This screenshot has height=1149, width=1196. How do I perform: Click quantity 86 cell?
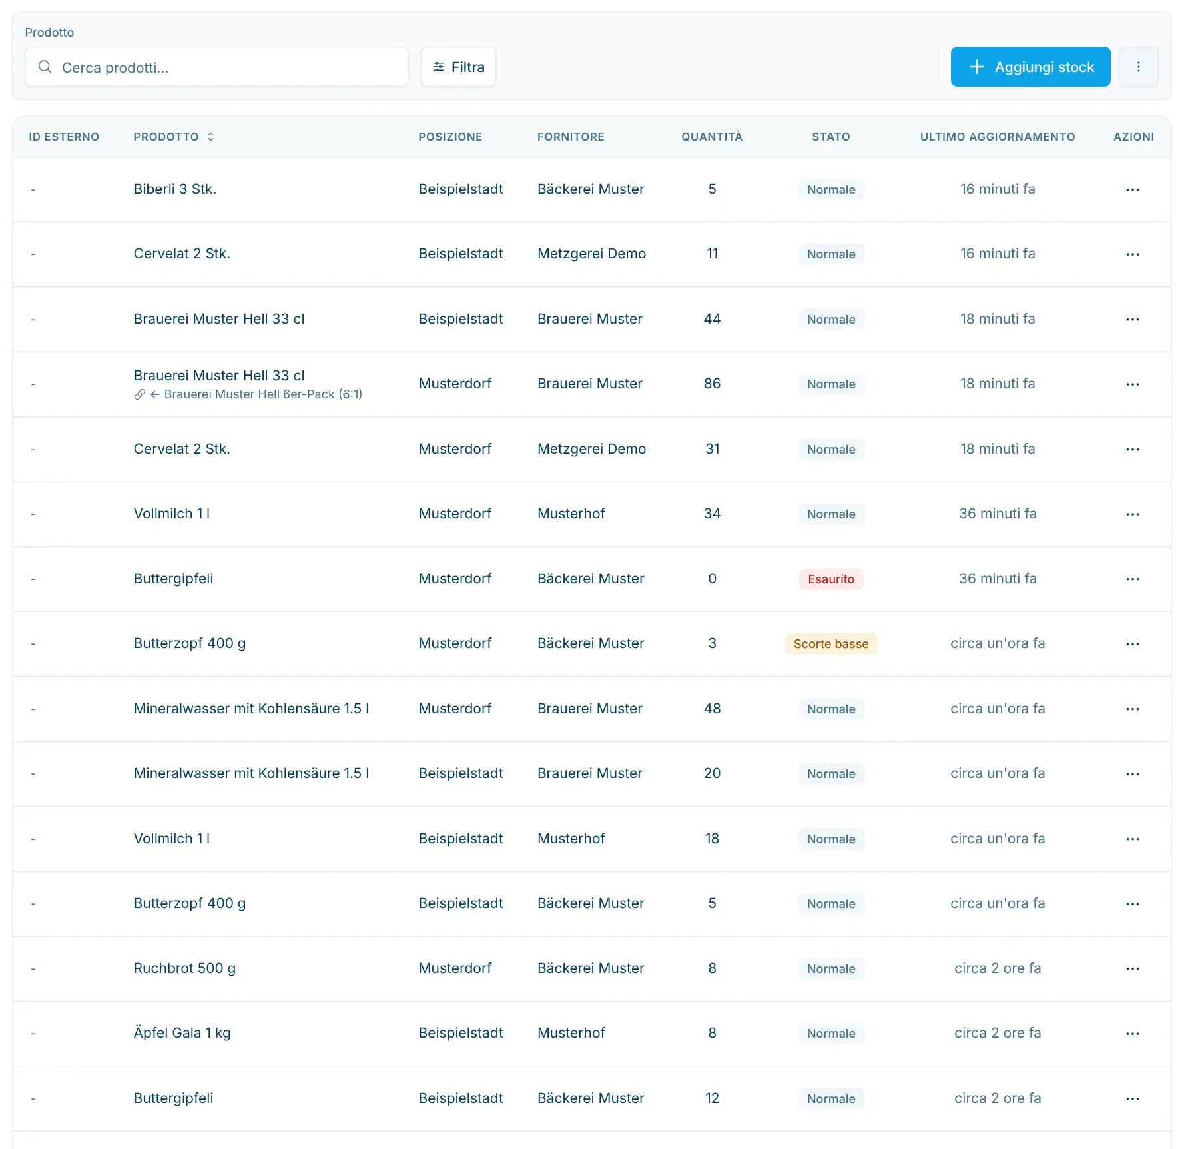712,384
